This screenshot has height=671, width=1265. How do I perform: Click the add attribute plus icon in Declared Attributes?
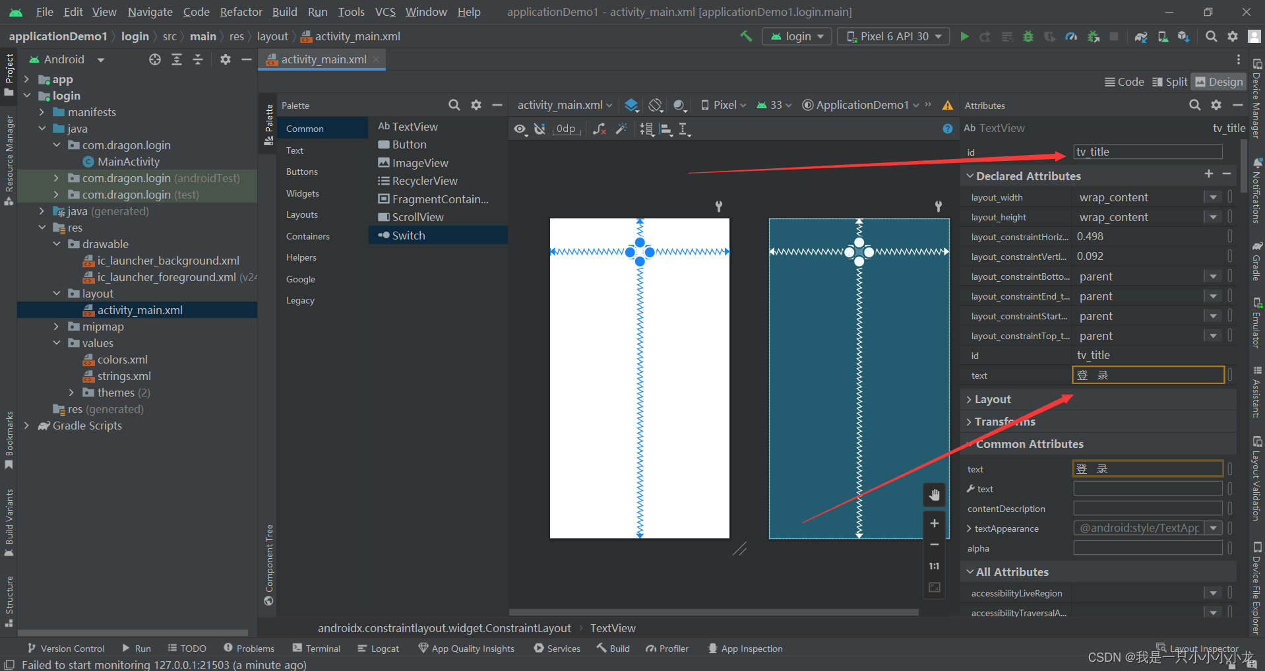click(x=1208, y=174)
